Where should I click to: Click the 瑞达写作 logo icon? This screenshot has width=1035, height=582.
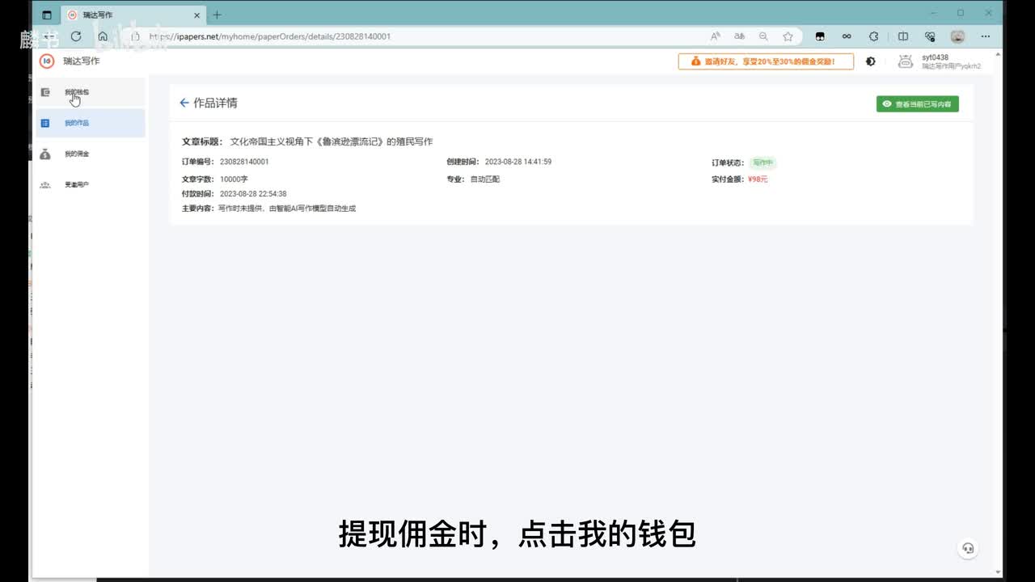point(47,61)
